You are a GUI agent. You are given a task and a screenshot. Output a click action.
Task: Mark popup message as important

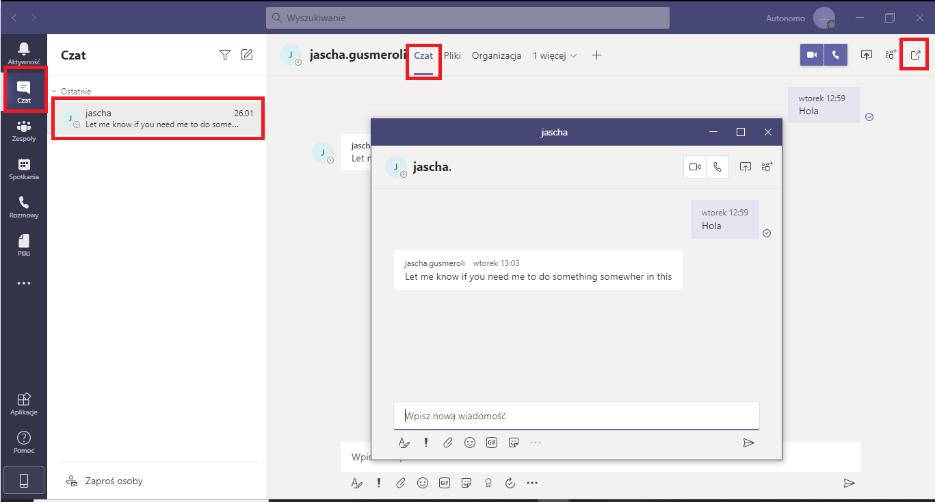[x=426, y=443]
